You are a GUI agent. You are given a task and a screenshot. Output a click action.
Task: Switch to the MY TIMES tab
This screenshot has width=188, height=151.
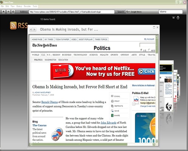[49, 39]
